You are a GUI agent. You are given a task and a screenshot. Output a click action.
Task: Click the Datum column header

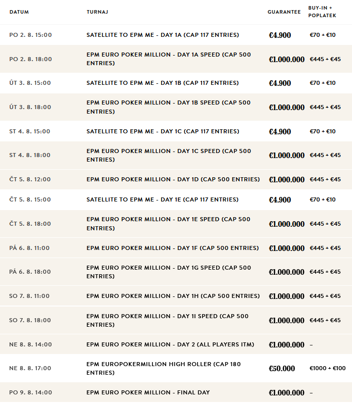(x=19, y=12)
